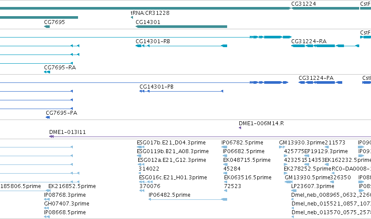Select the IP06682.5prime label
The height and width of the screenshot is (219, 371).
pos(244,151)
